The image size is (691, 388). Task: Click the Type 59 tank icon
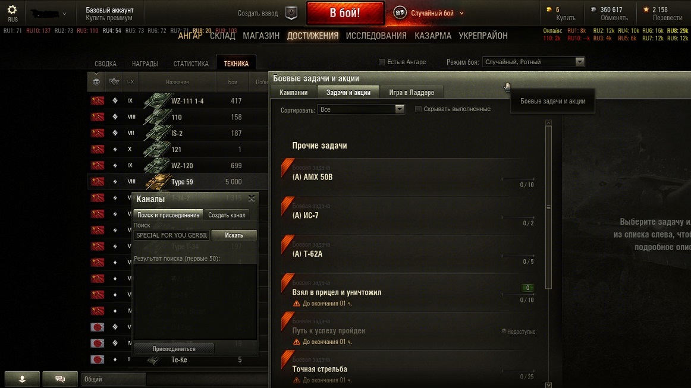(158, 181)
